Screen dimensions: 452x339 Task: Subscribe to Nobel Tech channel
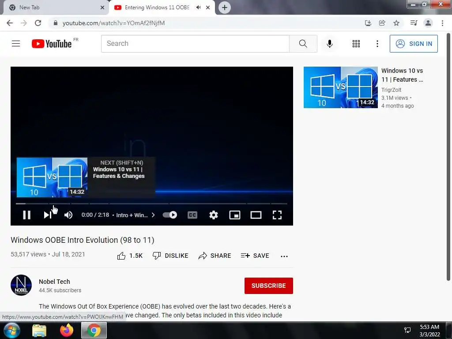(x=269, y=286)
